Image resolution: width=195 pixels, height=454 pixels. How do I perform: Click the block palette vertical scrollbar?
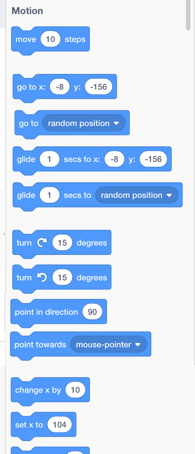tap(188, 15)
